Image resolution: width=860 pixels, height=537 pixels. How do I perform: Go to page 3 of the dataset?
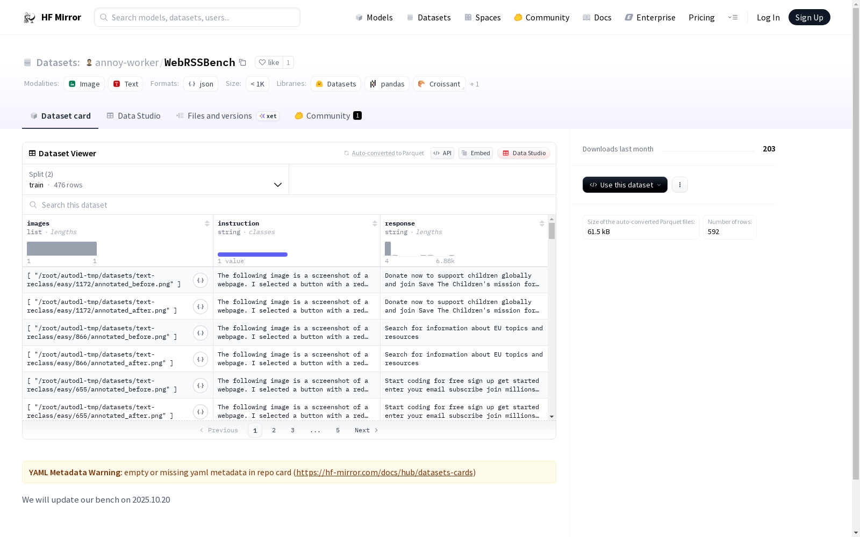point(292,430)
